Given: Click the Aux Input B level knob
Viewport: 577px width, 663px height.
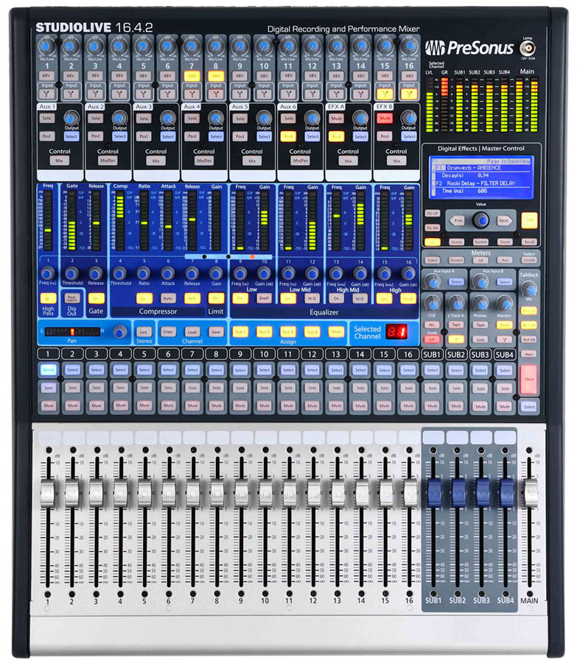Looking at the screenshot, I should point(480,281).
